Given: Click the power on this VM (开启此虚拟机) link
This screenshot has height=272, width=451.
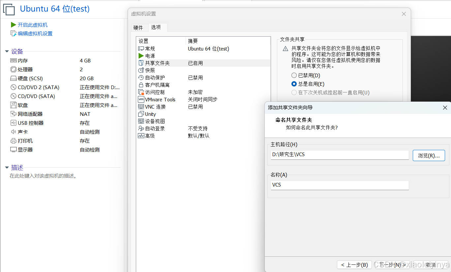Looking at the screenshot, I should [33, 25].
